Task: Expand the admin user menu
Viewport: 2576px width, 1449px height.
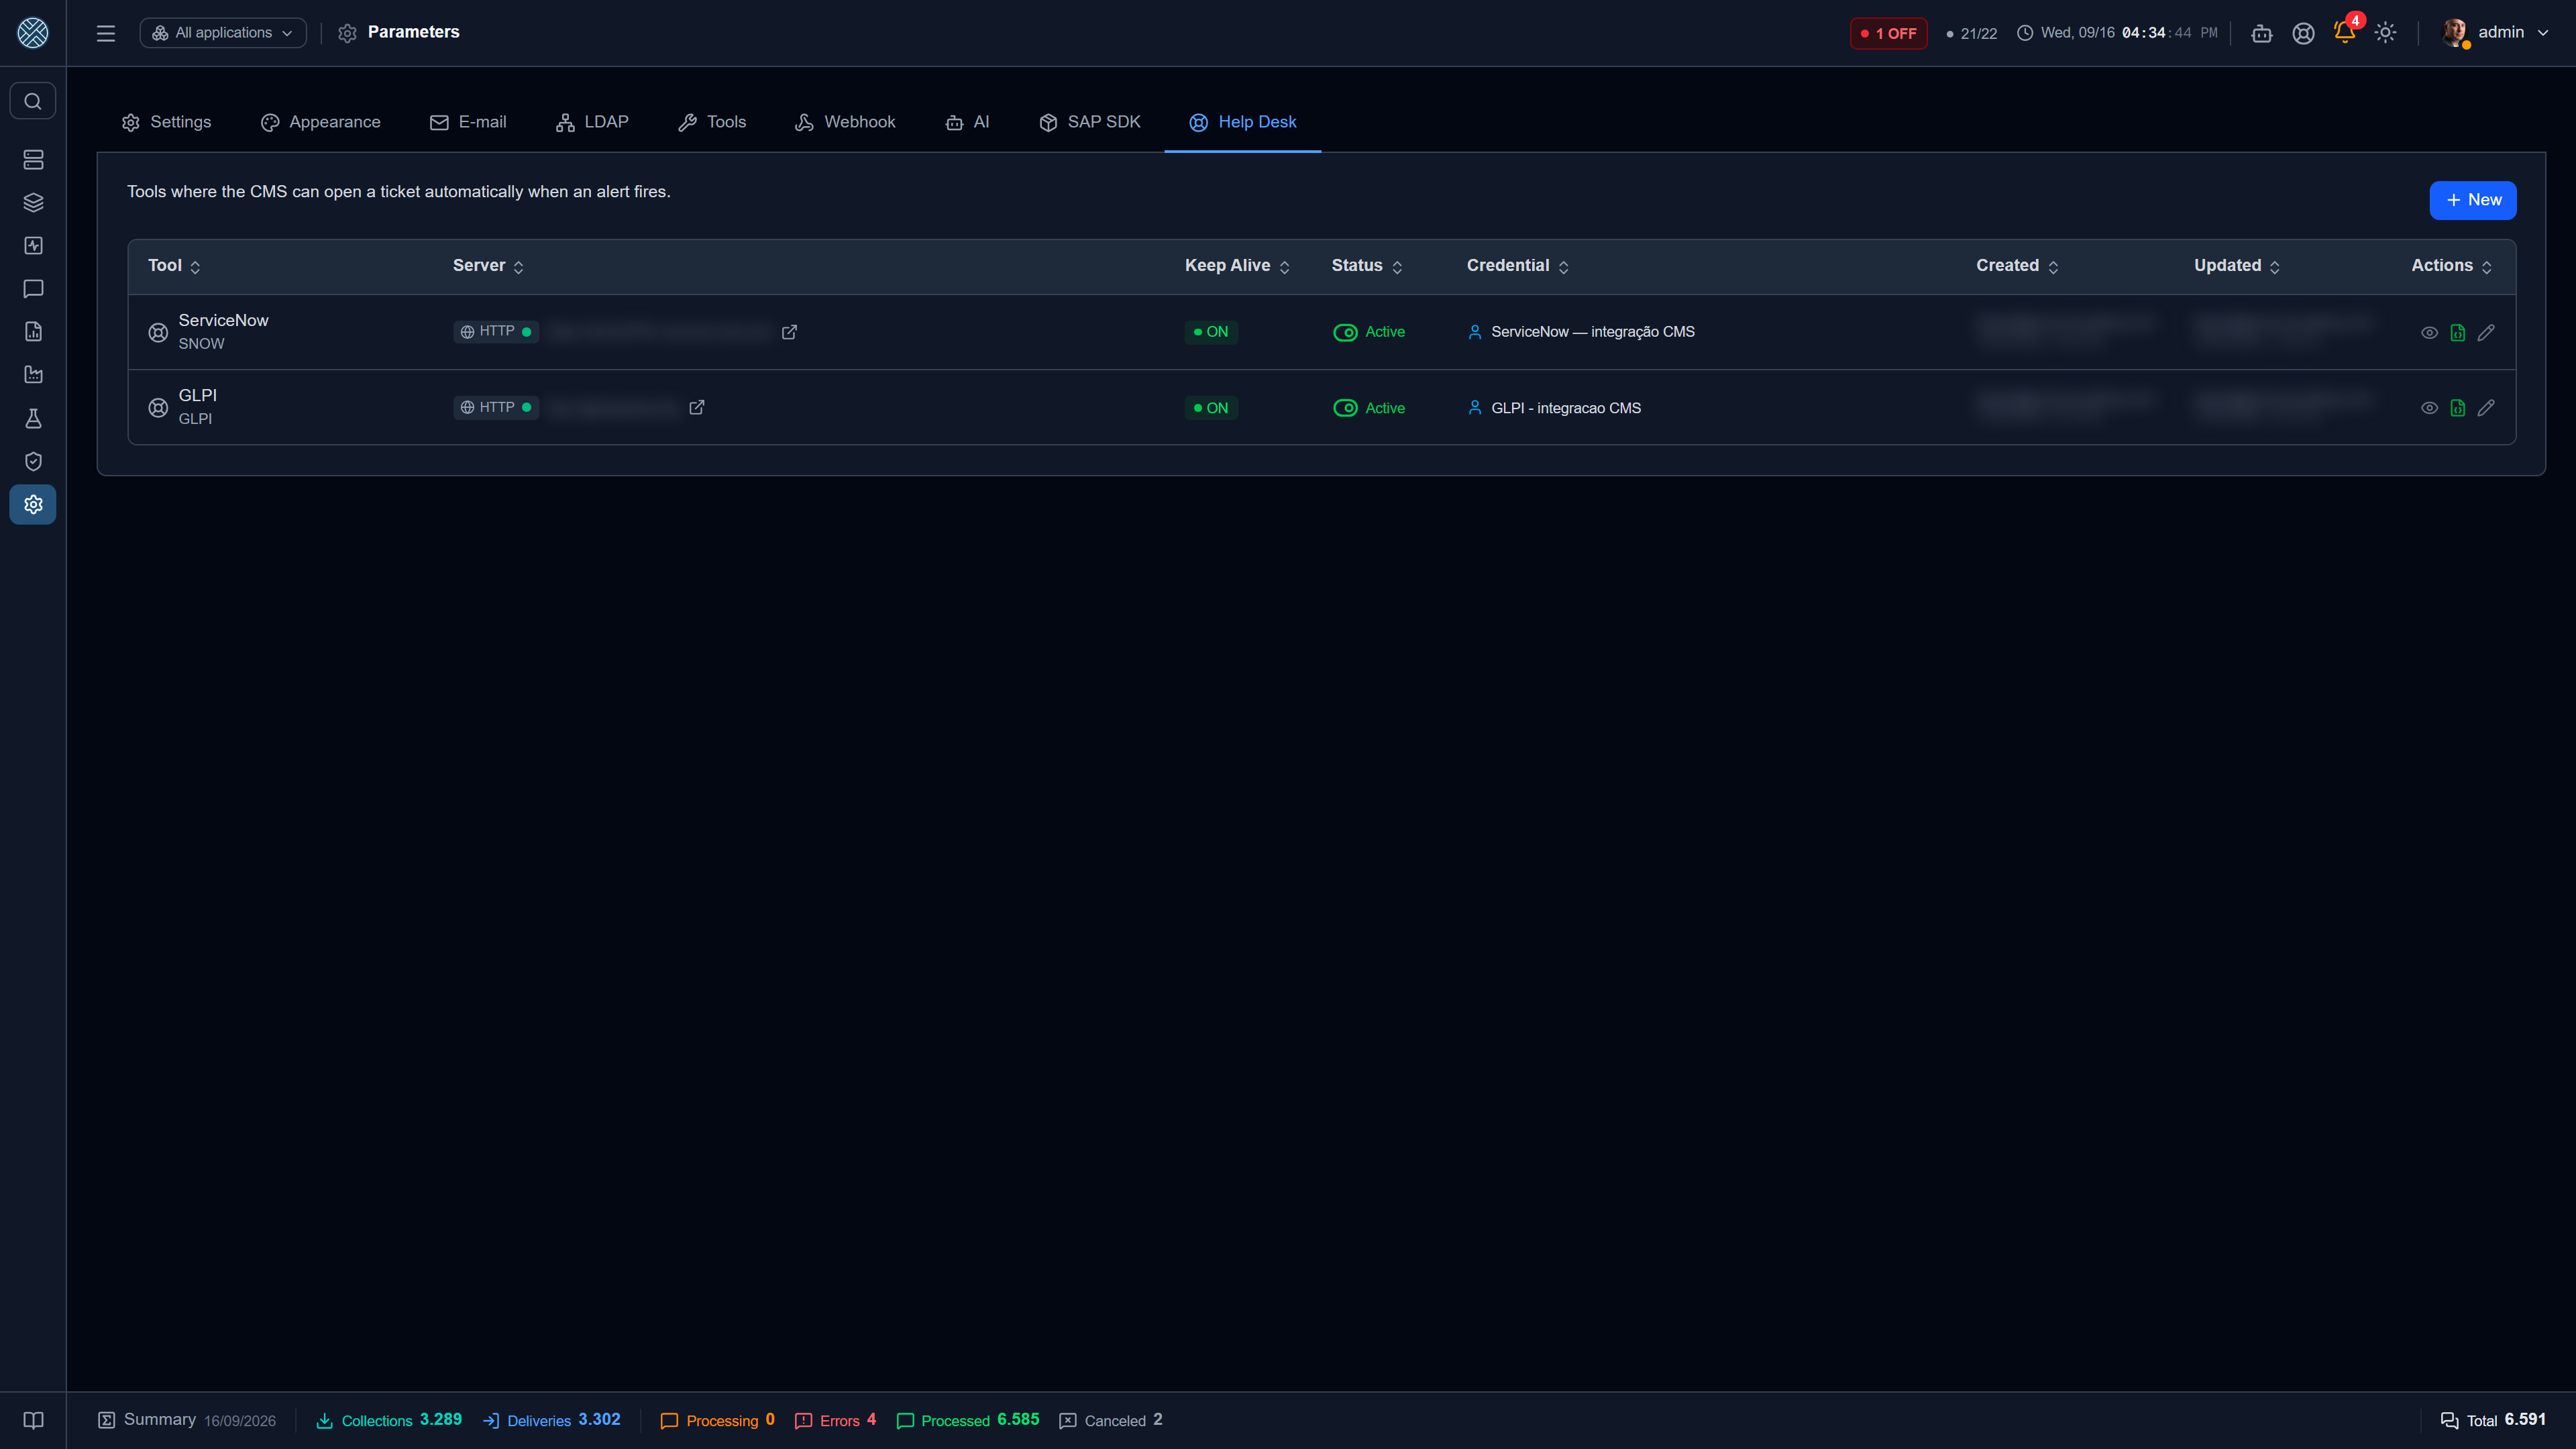Action: coord(2495,33)
